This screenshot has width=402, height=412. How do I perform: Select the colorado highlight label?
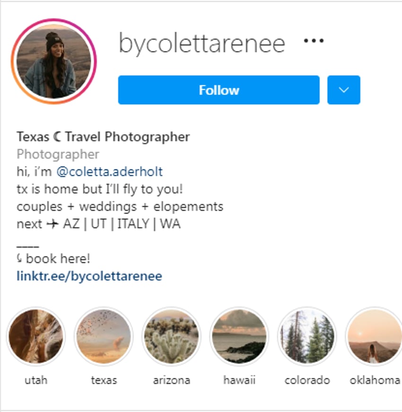coord(307,379)
